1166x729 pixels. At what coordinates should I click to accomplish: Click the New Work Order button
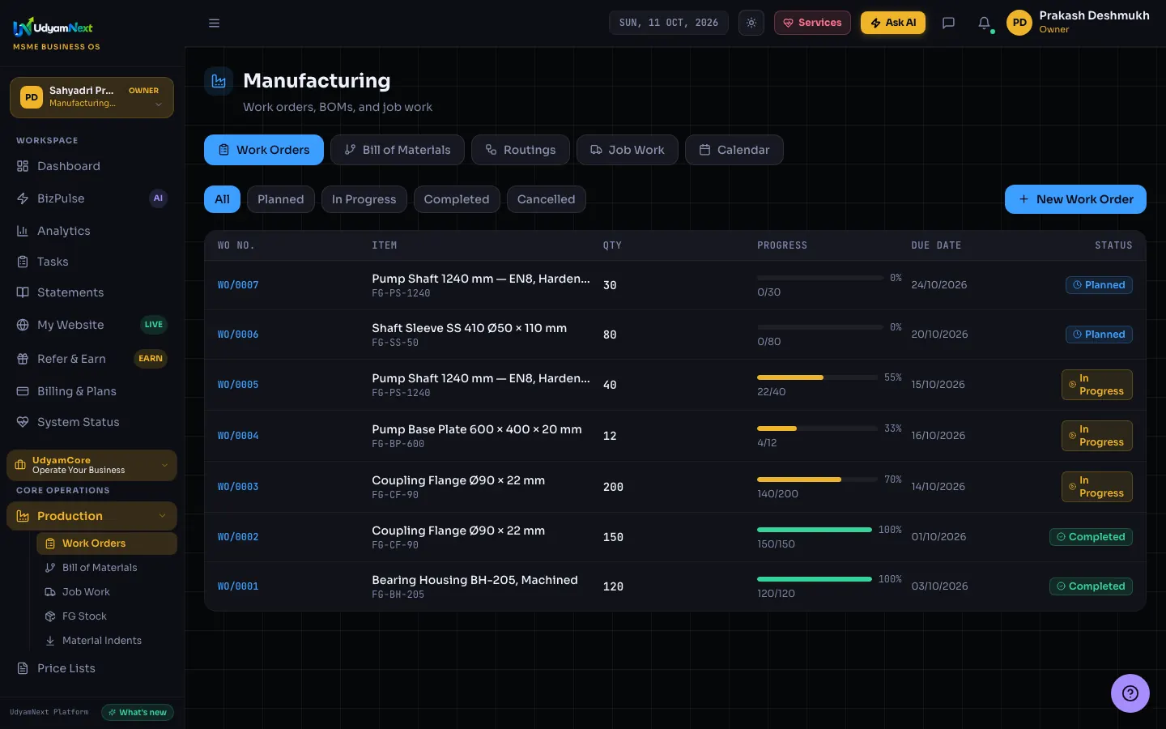coord(1075,199)
